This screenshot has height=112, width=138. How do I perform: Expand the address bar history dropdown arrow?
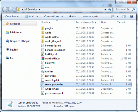point(105,9)
